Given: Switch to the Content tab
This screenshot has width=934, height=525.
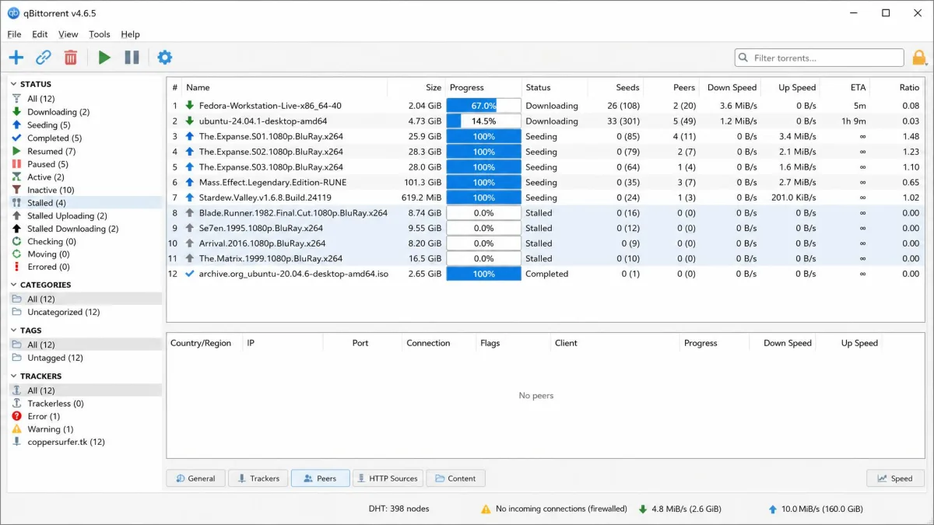Looking at the screenshot, I should [x=455, y=478].
